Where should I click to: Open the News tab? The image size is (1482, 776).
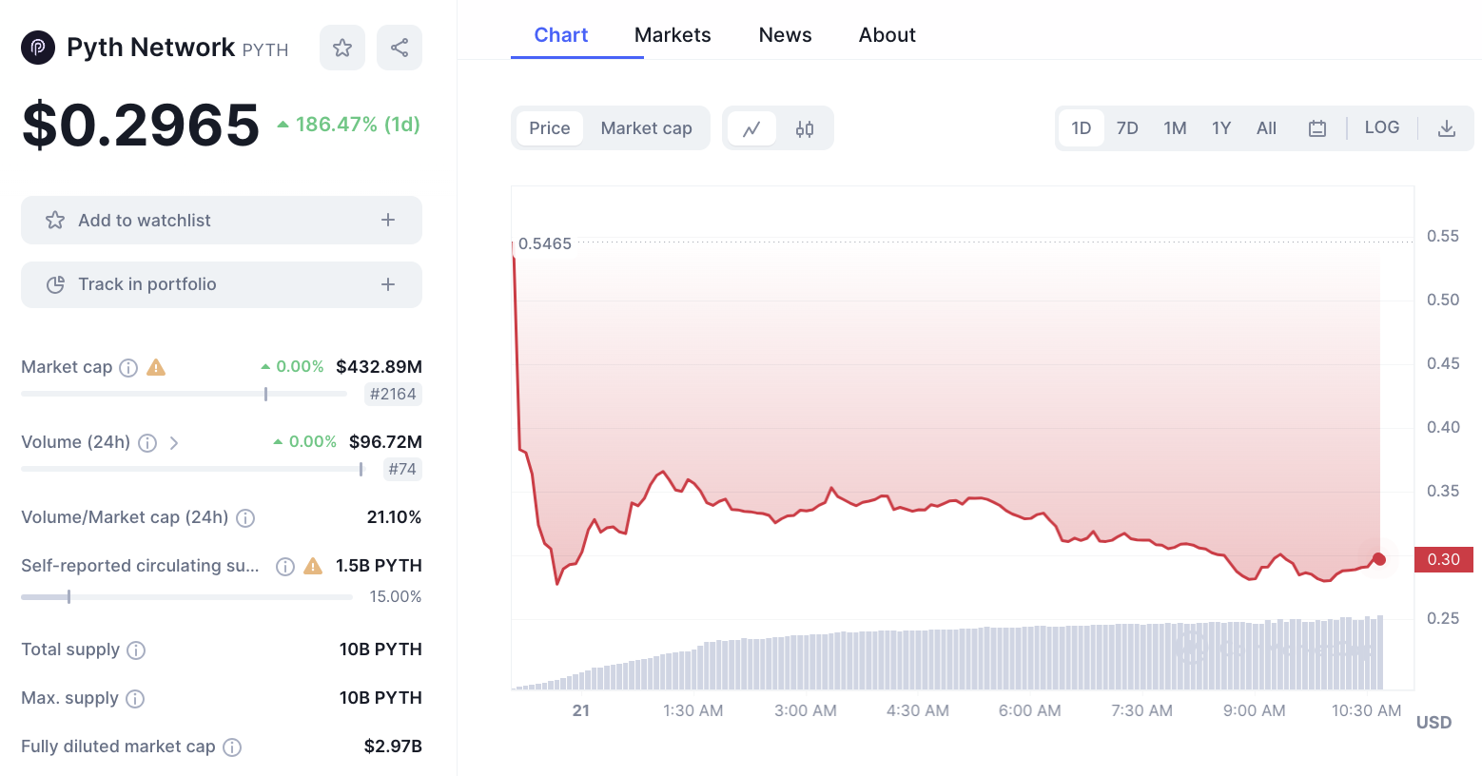[x=785, y=35]
